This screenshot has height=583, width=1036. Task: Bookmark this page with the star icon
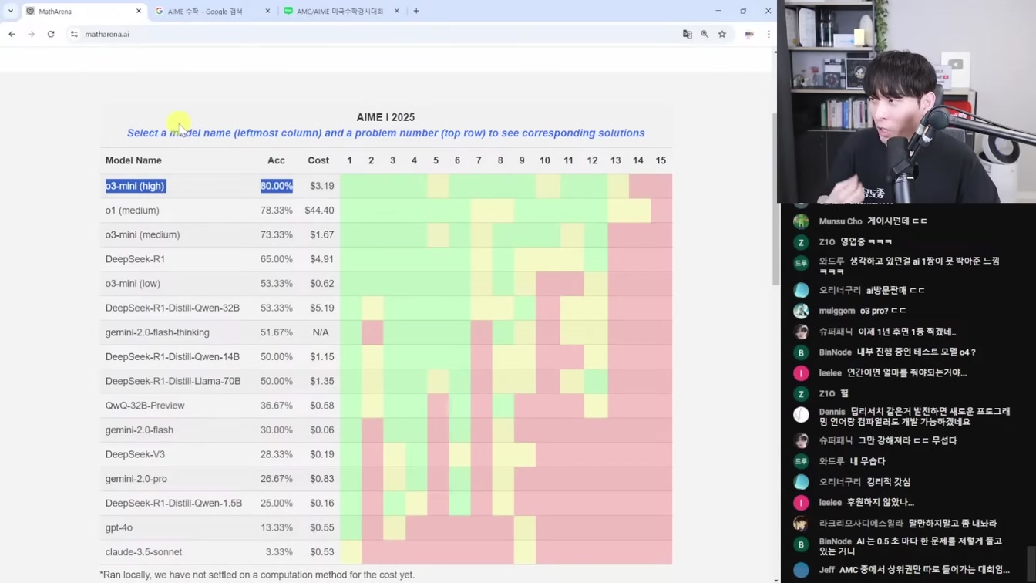click(x=722, y=34)
